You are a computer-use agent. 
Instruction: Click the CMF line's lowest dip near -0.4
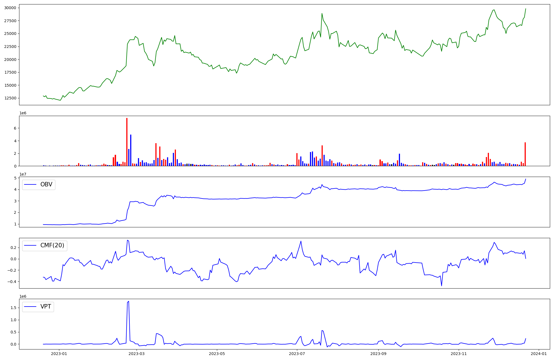coord(442,286)
